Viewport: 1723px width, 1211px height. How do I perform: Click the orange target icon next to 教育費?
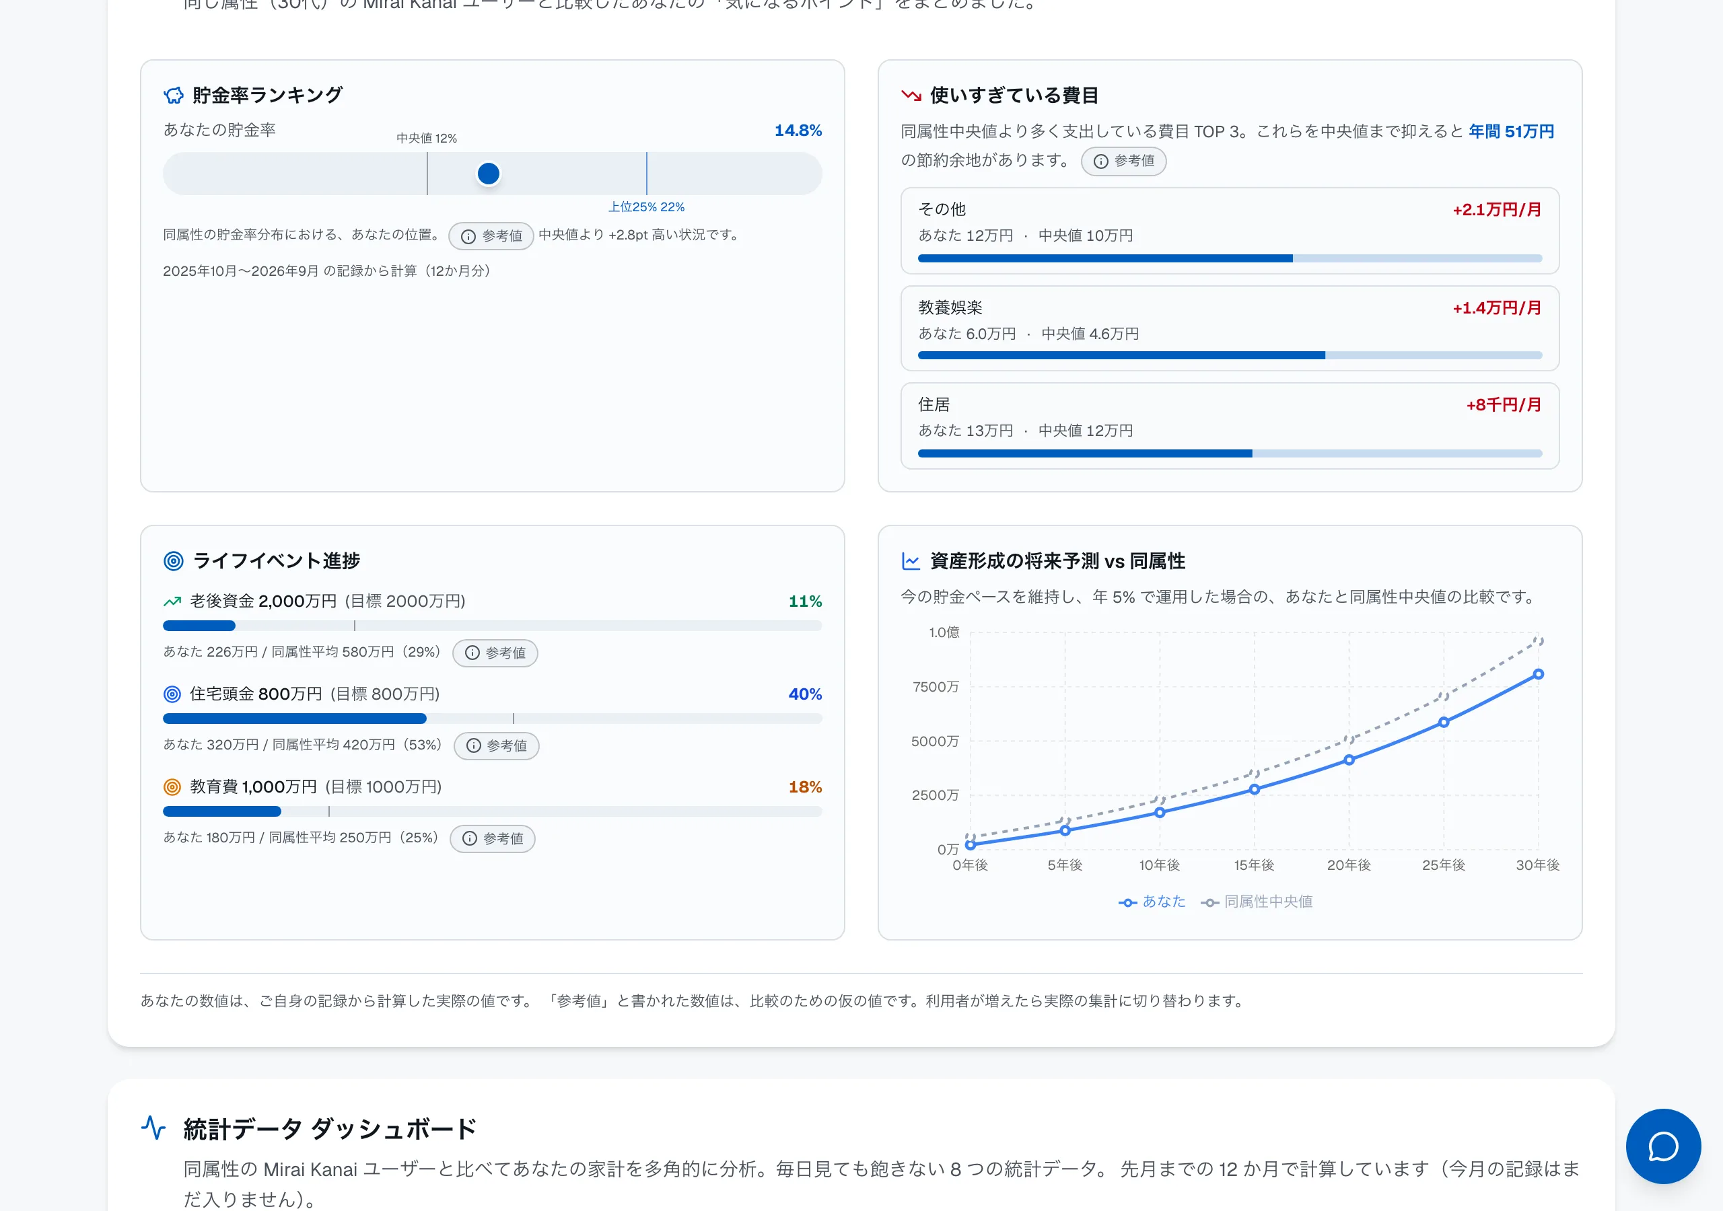click(172, 787)
